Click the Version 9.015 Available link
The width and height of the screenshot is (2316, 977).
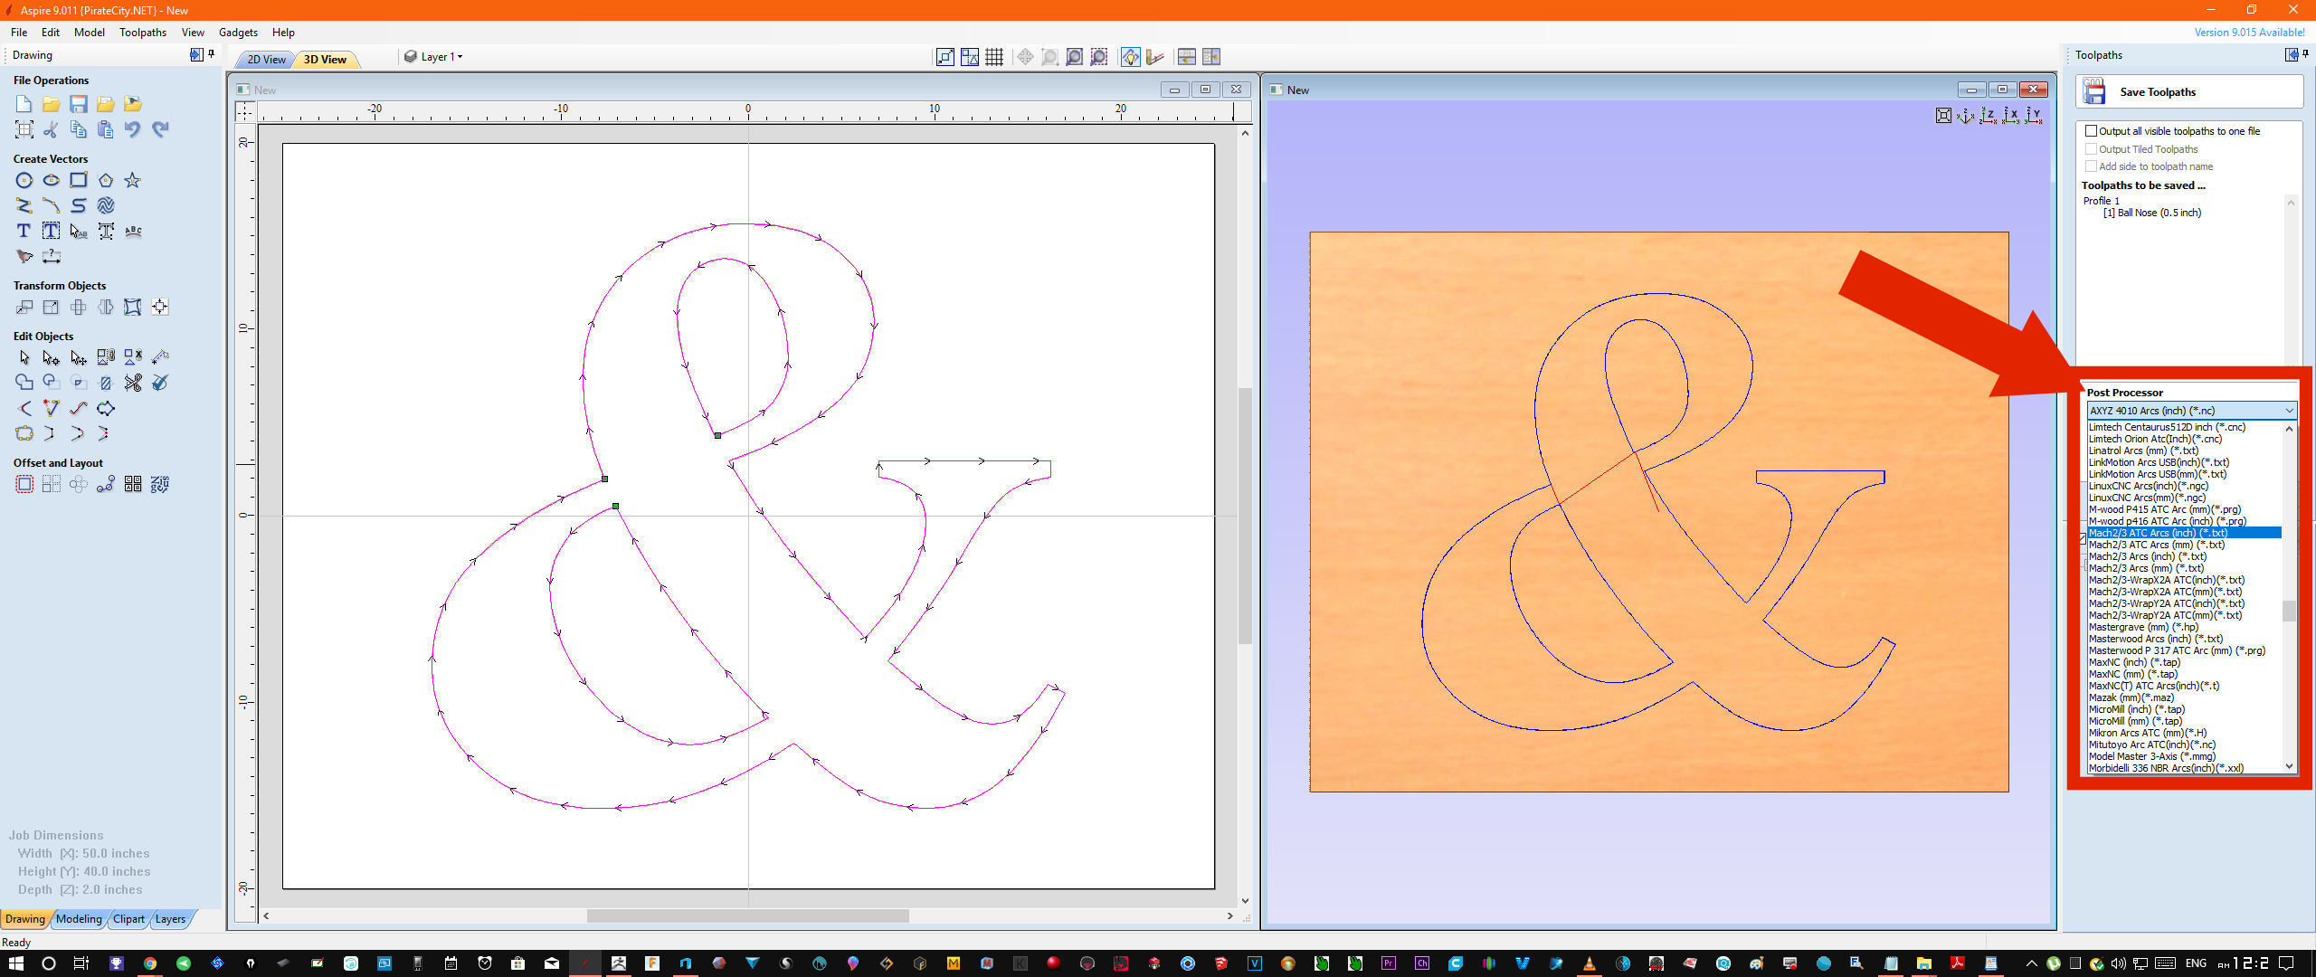[x=2249, y=32]
